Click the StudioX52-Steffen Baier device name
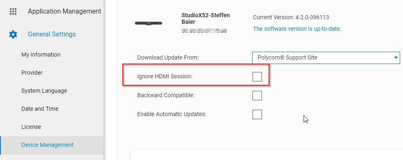This screenshot has width=403, height=160. click(x=206, y=18)
